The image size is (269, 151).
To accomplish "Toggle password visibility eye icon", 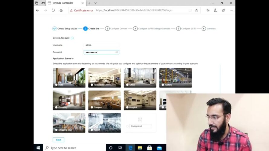I will [x=117, y=52].
